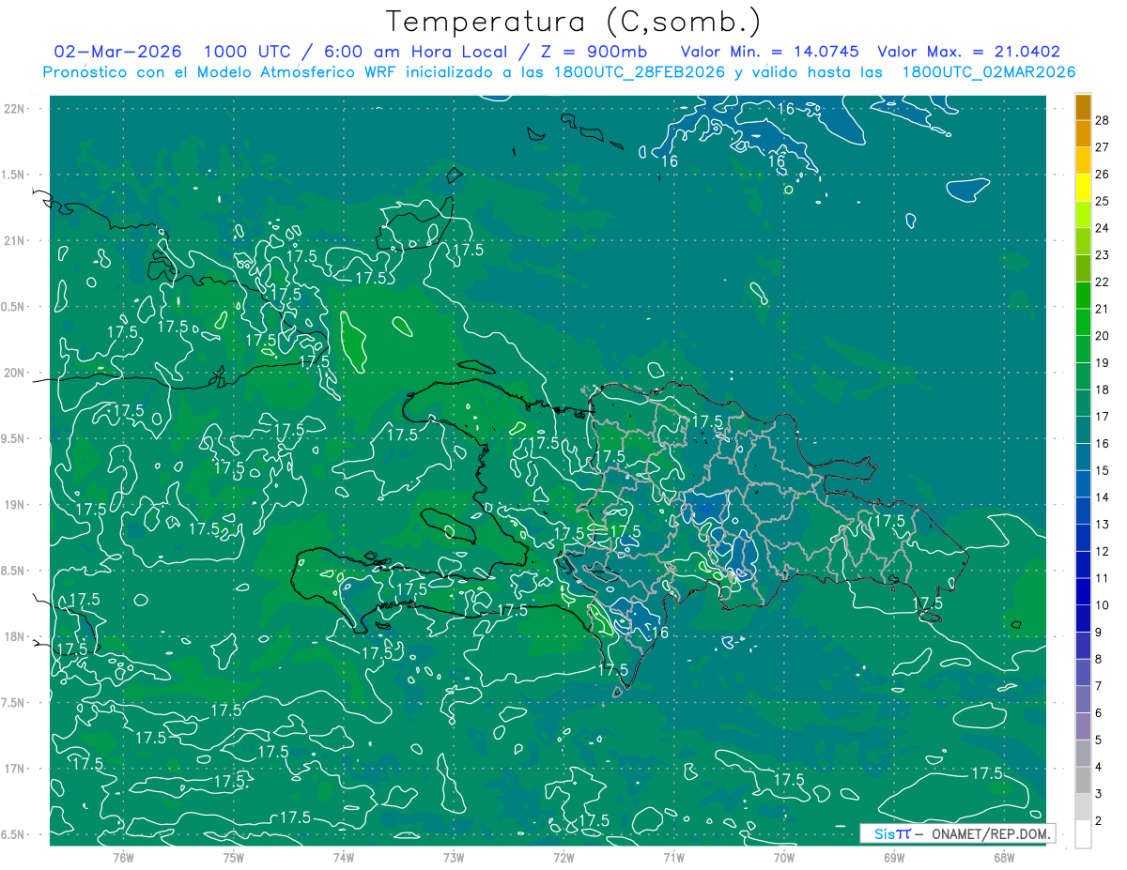Click the 73W longitude axis label
The image size is (1127, 870).
point(454,857)
